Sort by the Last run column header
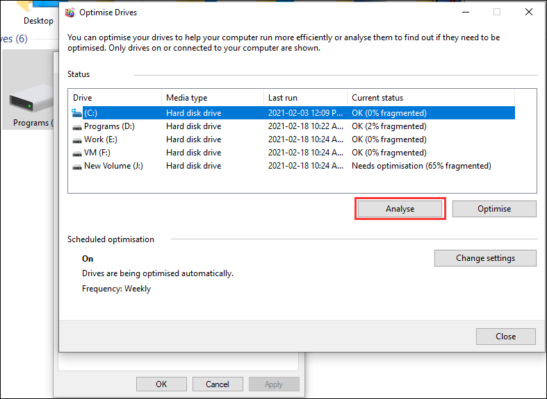The image size is (547, 399). (x=305, y=98)
